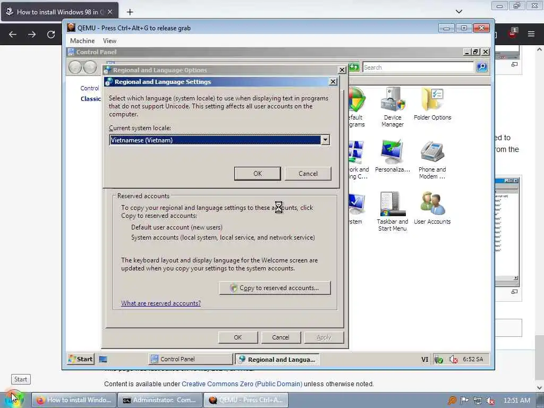Click OK at bottom of Regional Options
Viewport: 544px width, 408px height.
pos(237,337)
